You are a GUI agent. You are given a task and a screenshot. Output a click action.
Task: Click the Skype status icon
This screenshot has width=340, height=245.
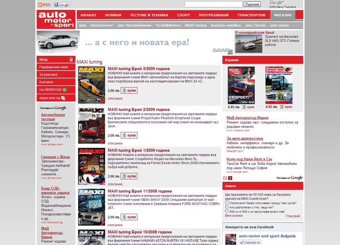point(63,98)
